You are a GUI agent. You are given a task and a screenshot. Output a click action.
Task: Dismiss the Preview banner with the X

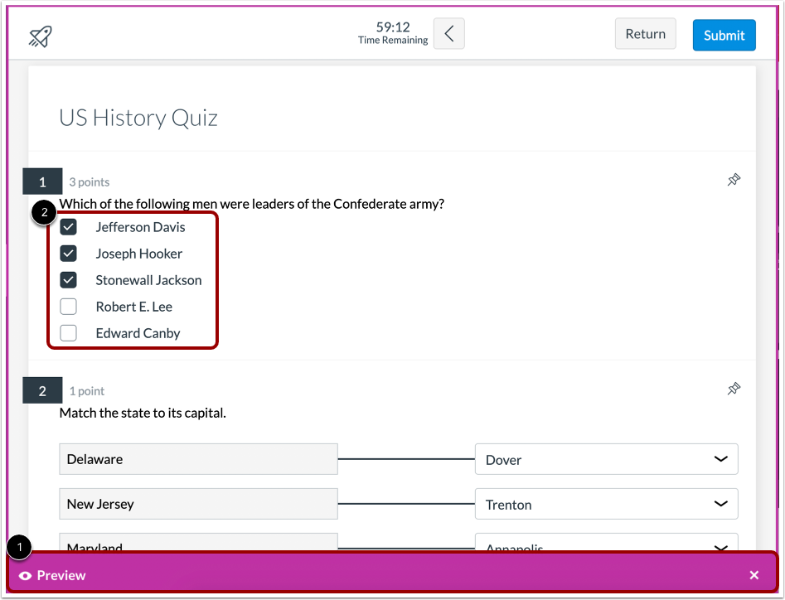click(x=754, y=574)
